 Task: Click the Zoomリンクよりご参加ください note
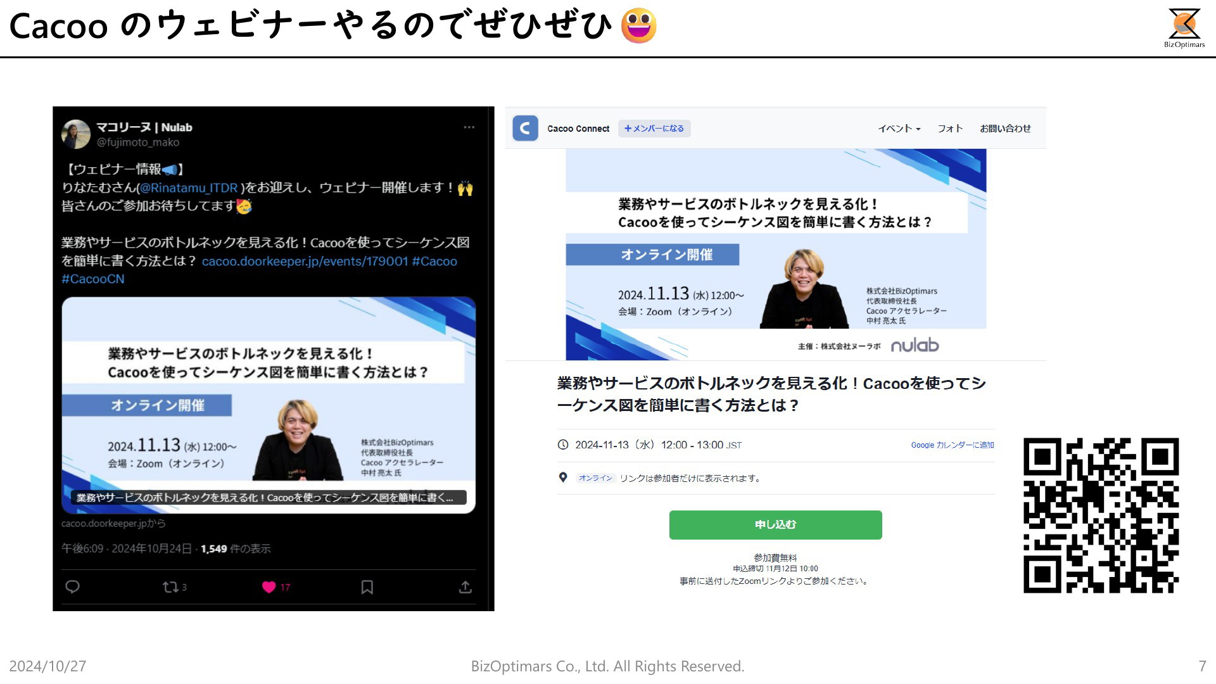pyautogui.click(x=775, y=581)
